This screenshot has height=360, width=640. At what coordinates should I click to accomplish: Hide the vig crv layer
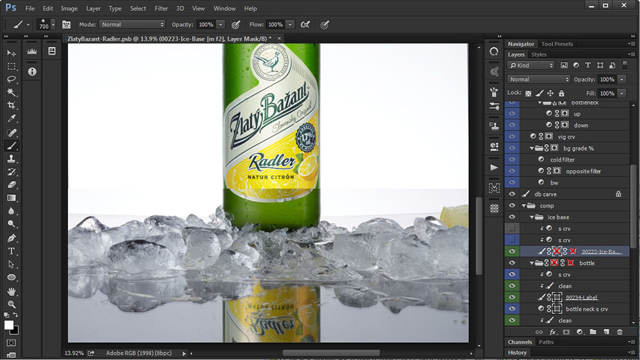pyautogui.click(x=512, y=137)
